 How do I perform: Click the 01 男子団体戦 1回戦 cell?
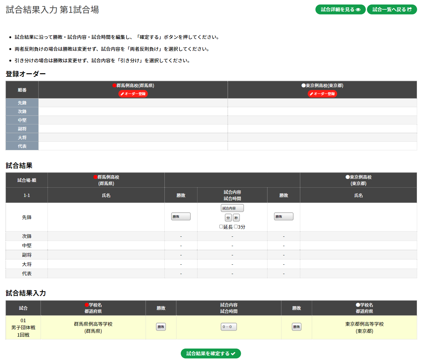23,327
